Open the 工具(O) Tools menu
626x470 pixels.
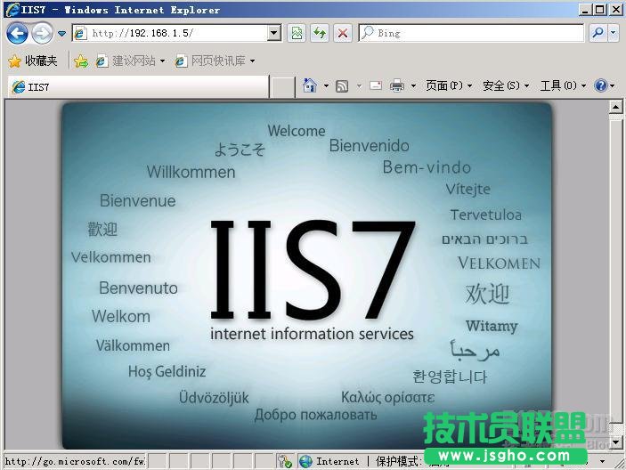tap(563, 85)
